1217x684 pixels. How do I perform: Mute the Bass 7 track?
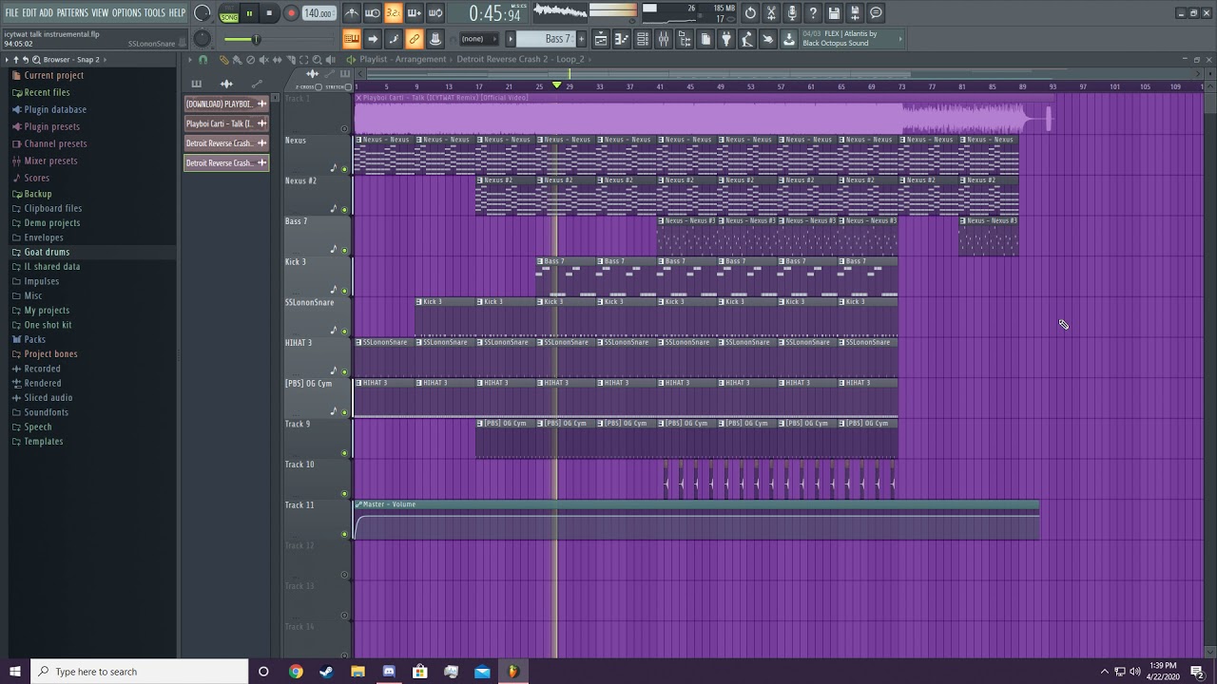pyautogui.click(x=344, y=251)
